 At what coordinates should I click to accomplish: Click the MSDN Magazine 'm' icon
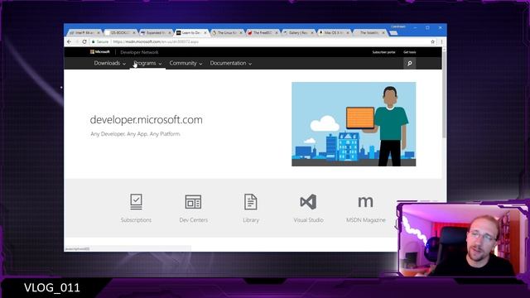click(366, 202)
